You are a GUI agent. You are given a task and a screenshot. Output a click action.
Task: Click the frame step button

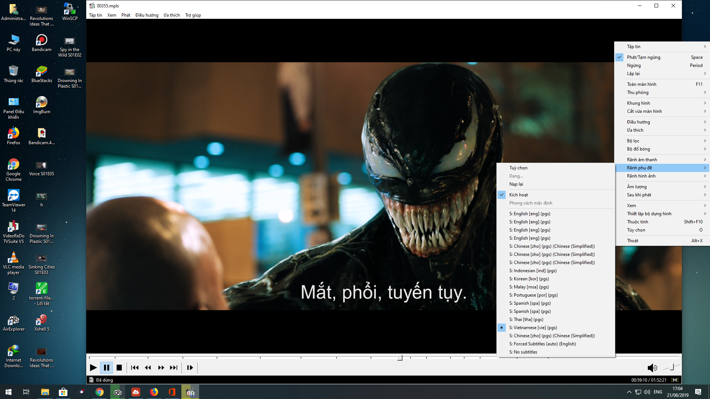[190, 368]
